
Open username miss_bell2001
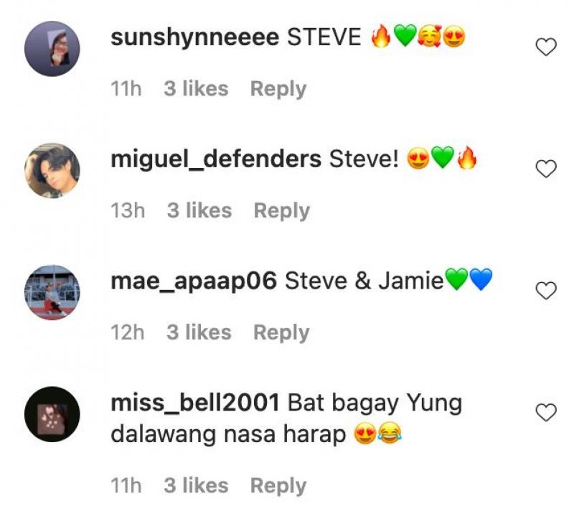(195, 403)
